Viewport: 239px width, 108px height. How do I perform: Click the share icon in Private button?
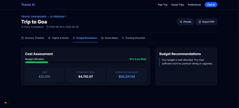click(x=181, y=22)
